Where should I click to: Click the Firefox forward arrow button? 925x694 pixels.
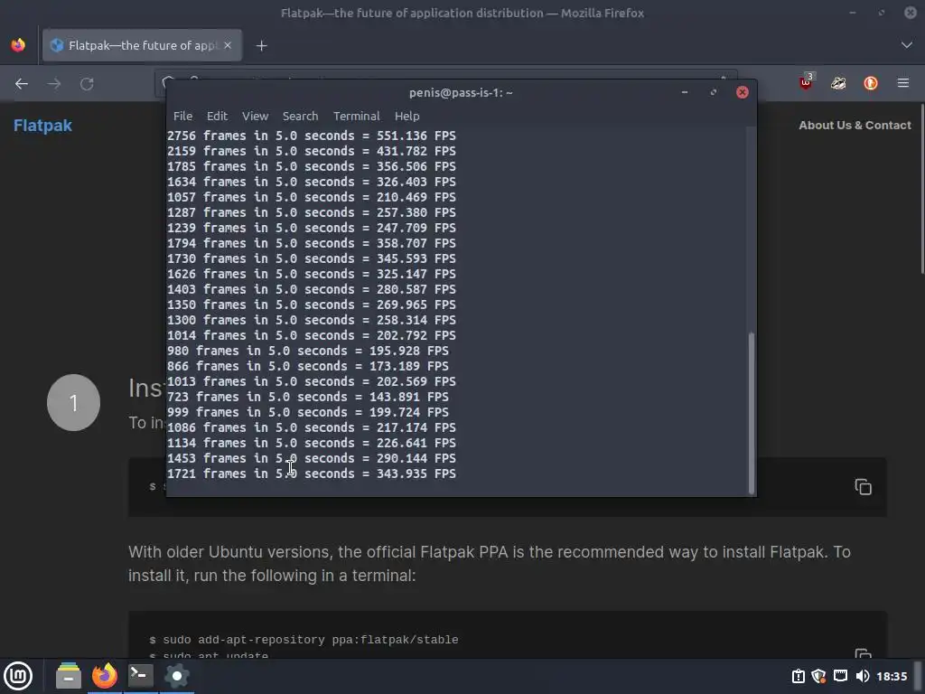click(54, 84)
